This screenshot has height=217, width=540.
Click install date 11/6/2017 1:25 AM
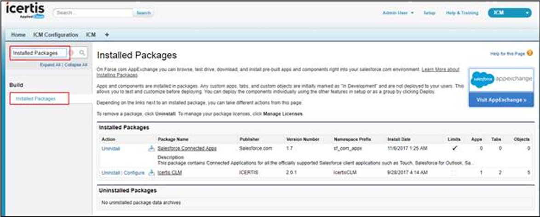408,148
